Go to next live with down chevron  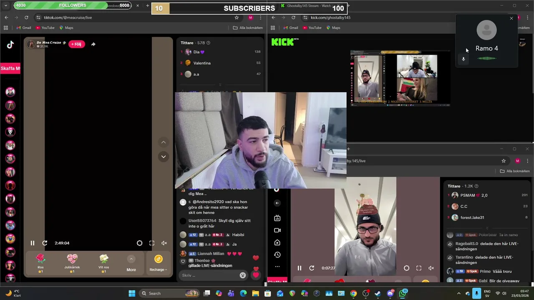click(164, 157)
